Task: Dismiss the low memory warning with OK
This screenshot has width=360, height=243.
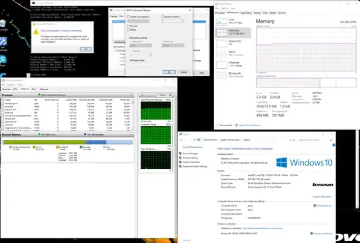Action: [x=86, y=49]
